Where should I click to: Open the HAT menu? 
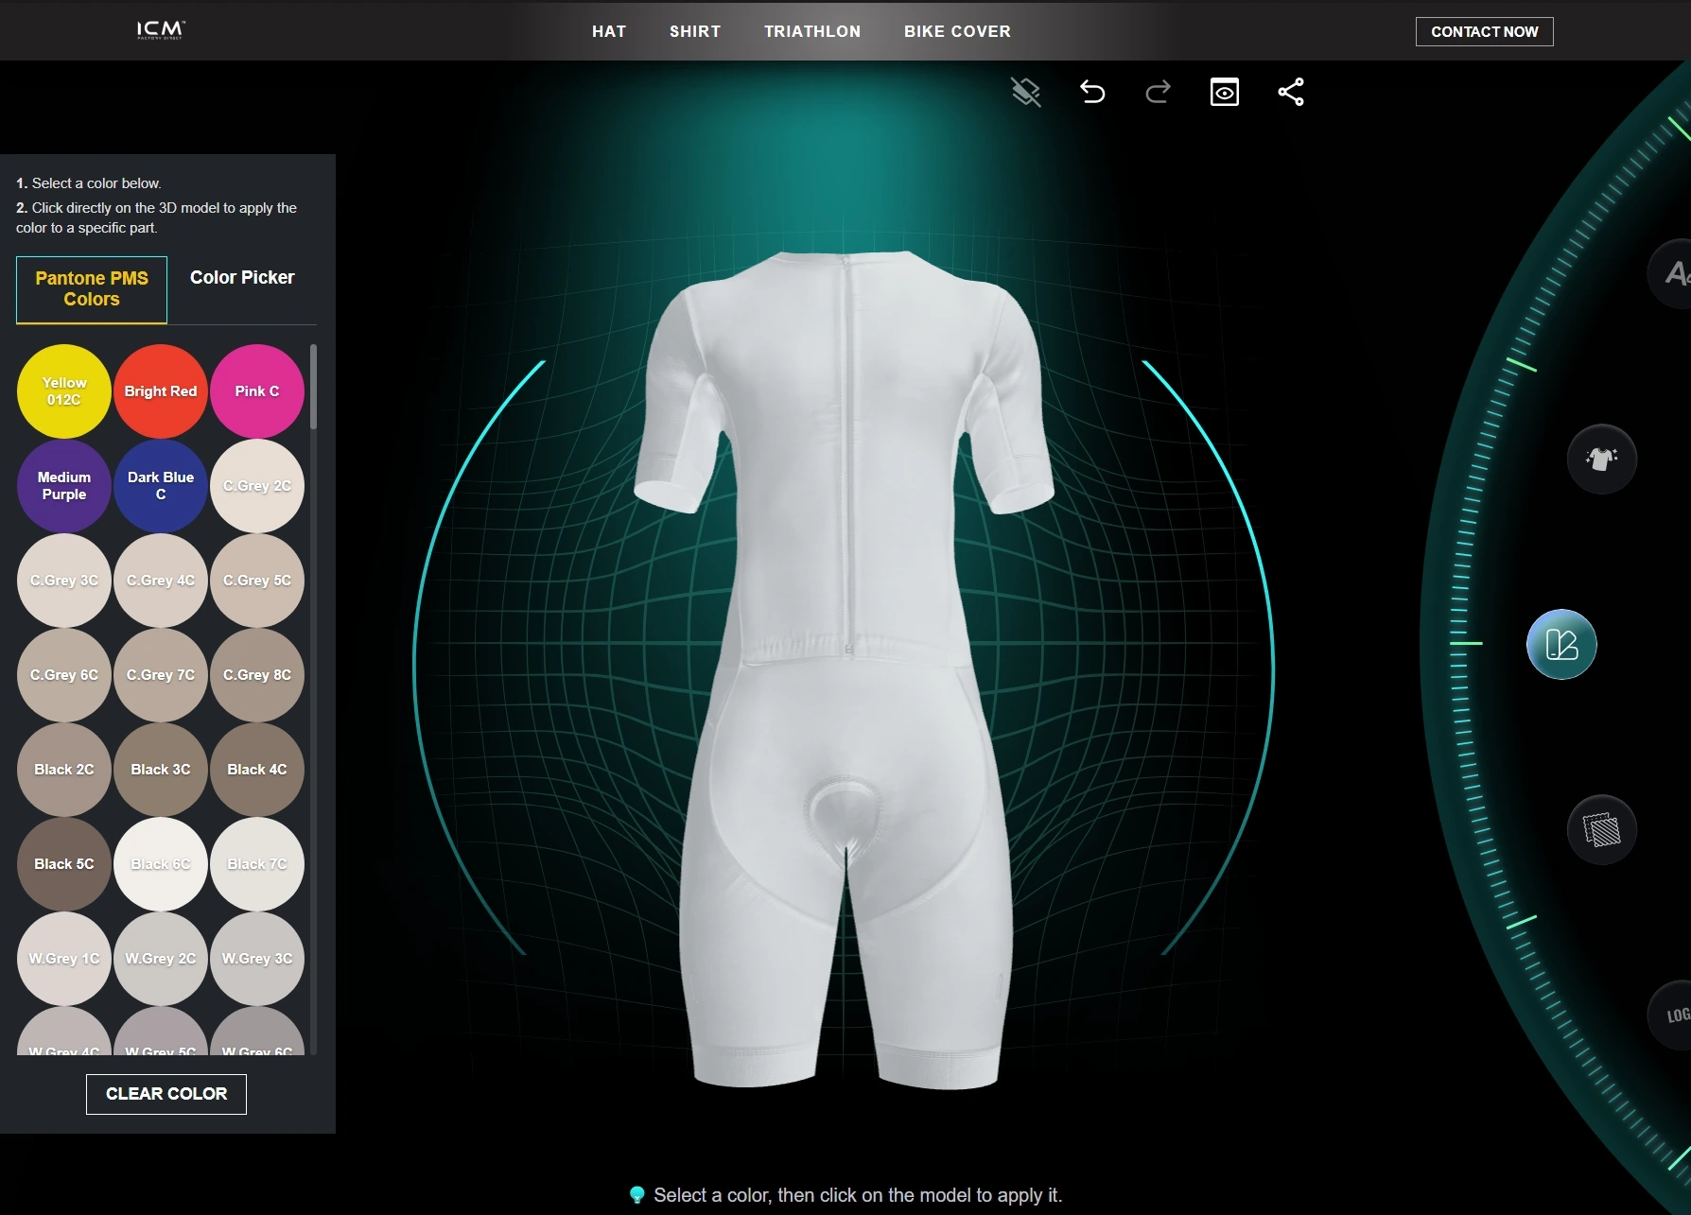point(609,31)
